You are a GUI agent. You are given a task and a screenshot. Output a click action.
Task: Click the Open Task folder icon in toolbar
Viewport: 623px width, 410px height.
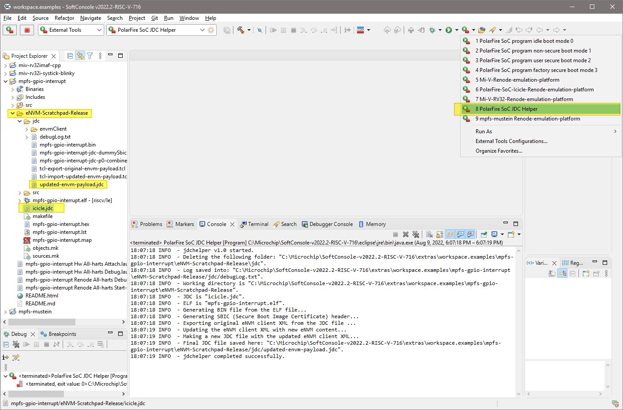[482, 30]
